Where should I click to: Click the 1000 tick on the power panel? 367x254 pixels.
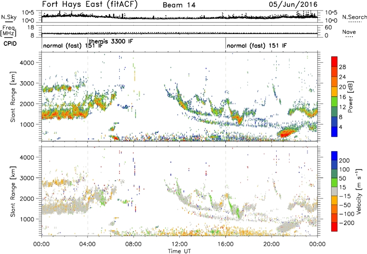(27, 124)
